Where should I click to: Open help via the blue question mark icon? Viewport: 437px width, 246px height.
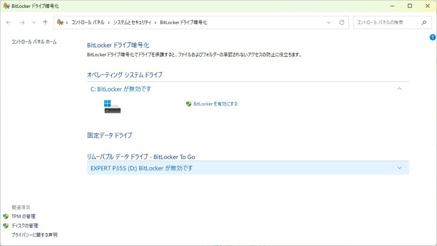[x=433, y=37]
